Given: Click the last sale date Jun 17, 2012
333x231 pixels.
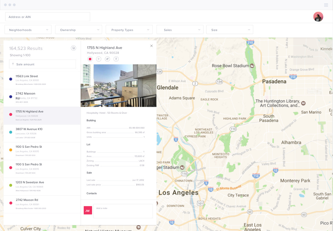Looking at the screenshot, I should [138, 180].
